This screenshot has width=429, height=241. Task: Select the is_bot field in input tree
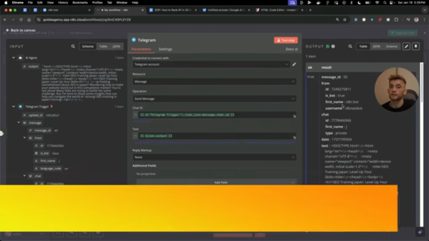pos(42,153)
